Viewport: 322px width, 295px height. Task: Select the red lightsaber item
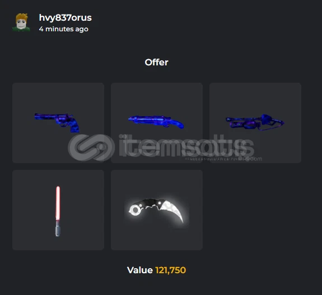point(58,210)
